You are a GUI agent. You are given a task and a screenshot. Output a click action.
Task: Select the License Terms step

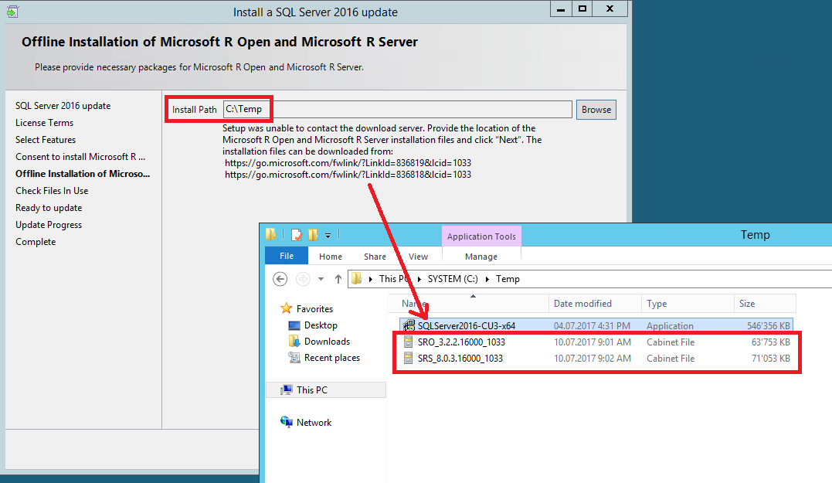44,123
